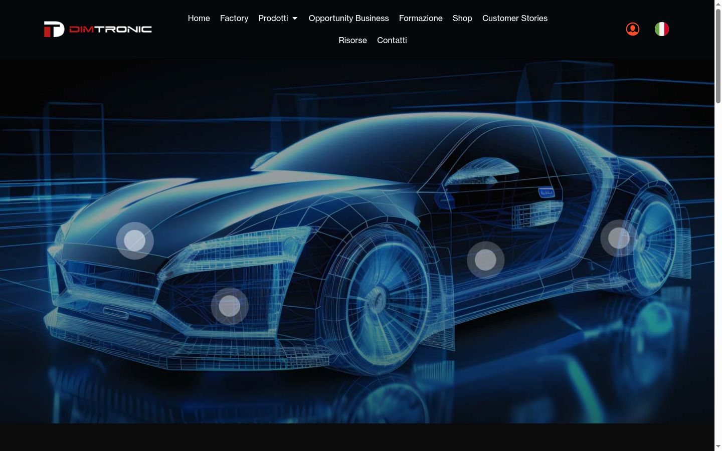Go to Contatti
The width and height of the screenshot is (722, 451).
[392, 40]
